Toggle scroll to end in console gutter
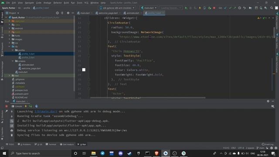 click(12, 126)
